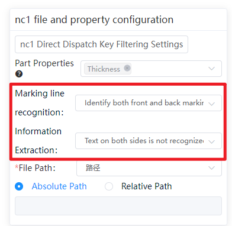Click the chevron arrow in Part Properties selector

211,69
